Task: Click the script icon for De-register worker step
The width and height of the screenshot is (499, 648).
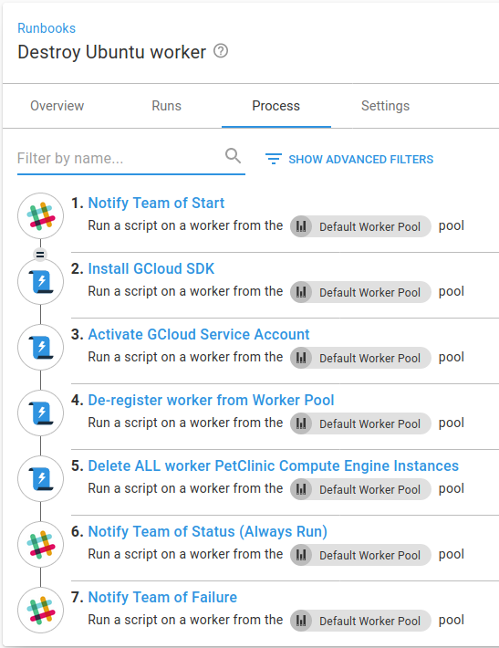Action: tap(40, 413)
